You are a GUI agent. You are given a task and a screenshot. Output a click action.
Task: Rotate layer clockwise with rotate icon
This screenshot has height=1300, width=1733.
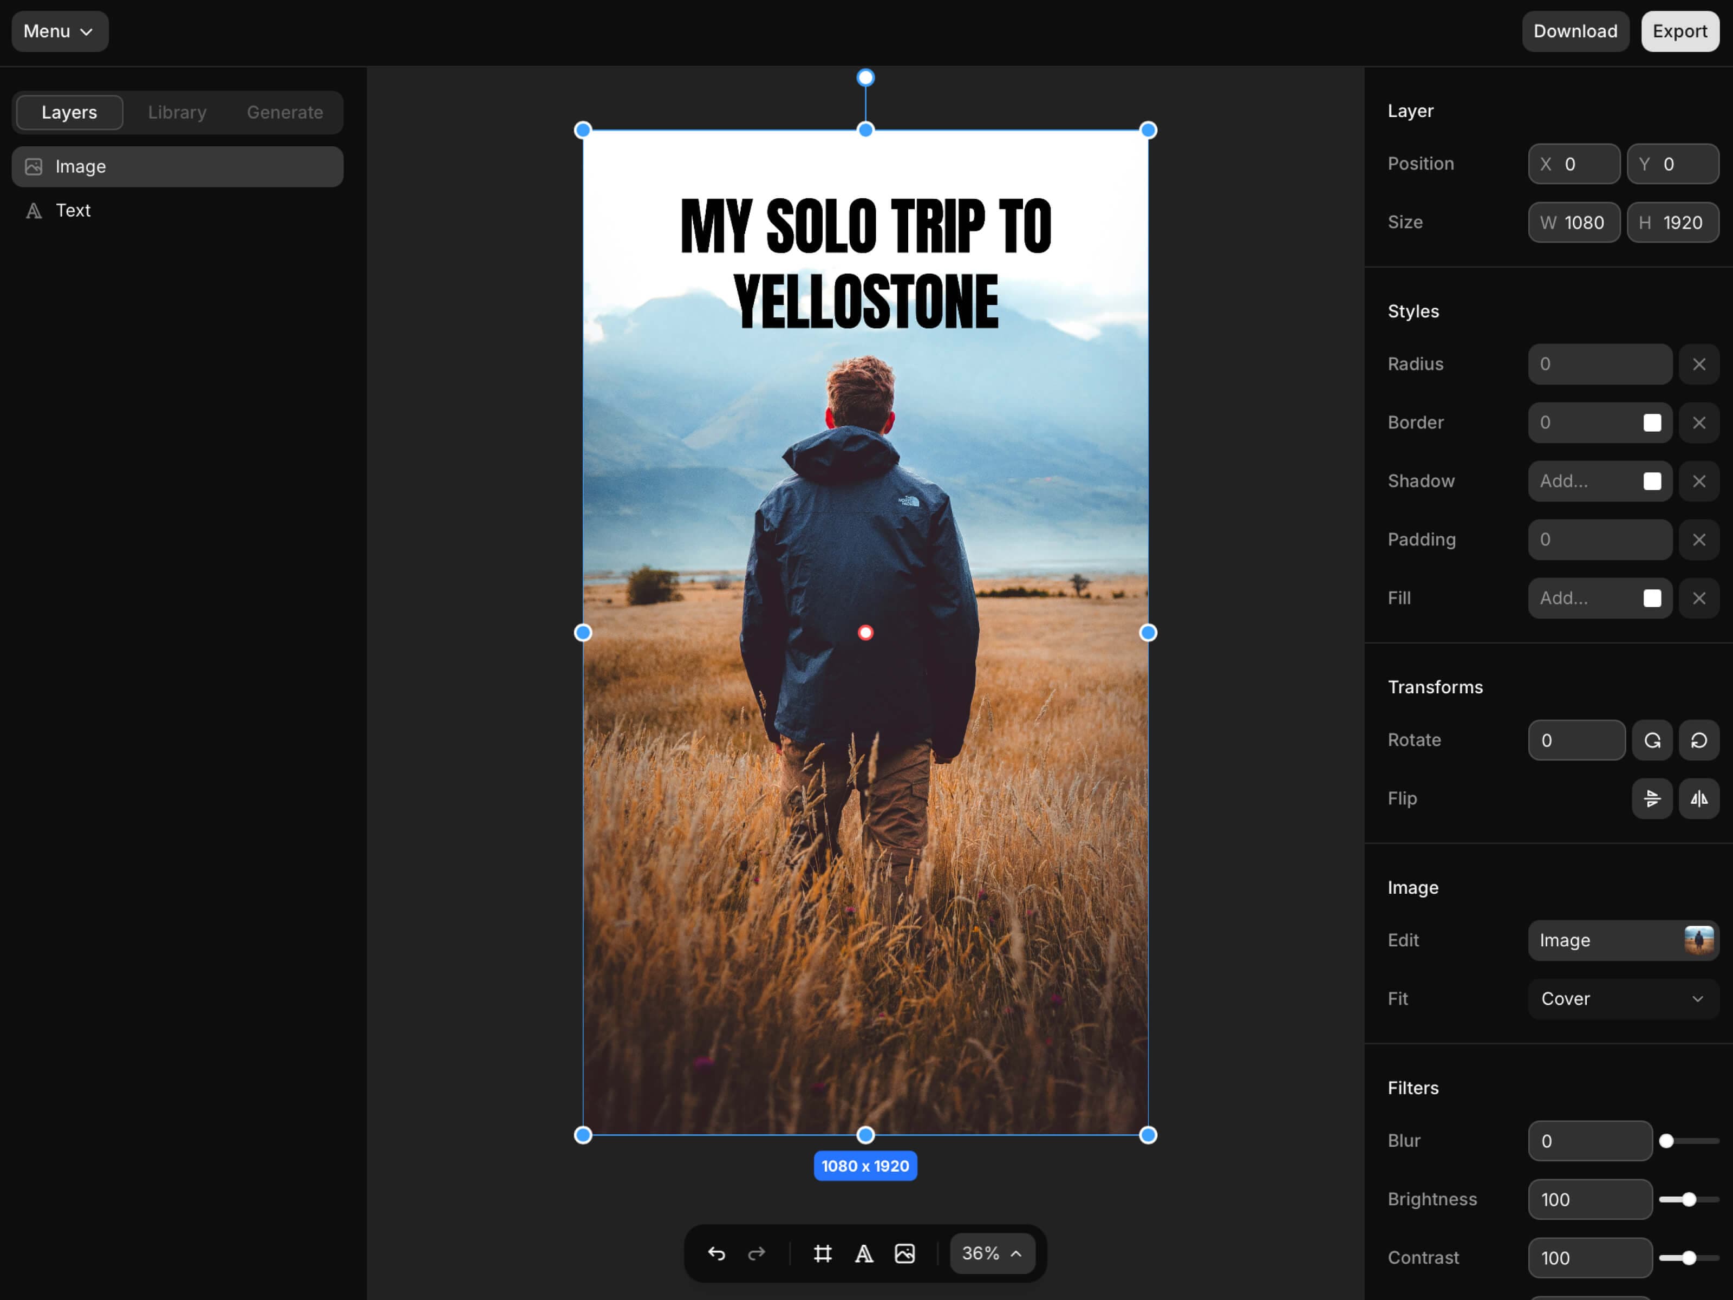tap(1652, 740)
